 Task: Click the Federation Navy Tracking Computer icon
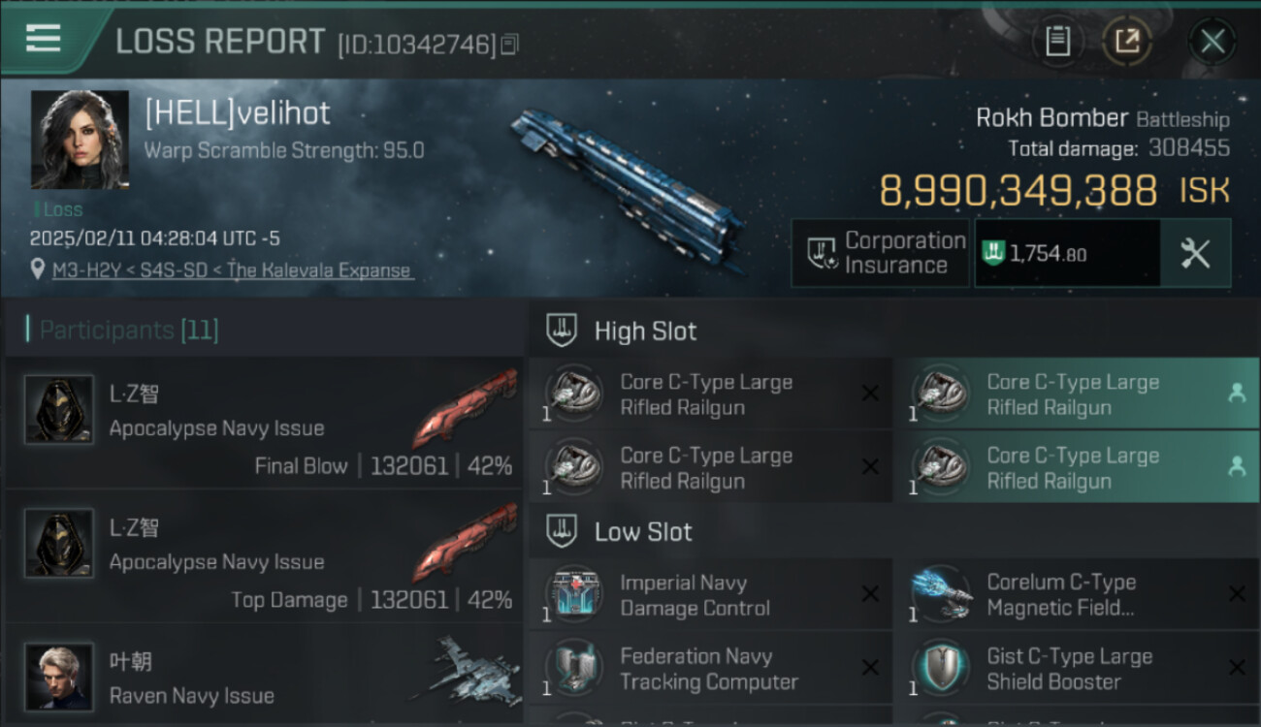574,668
